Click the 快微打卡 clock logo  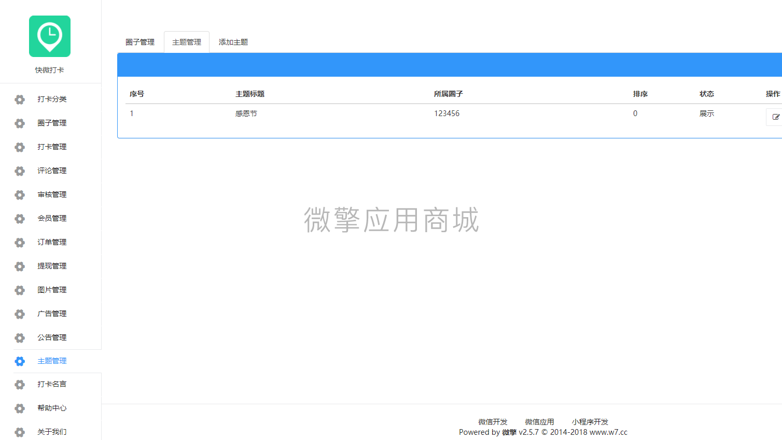(49, 36)
